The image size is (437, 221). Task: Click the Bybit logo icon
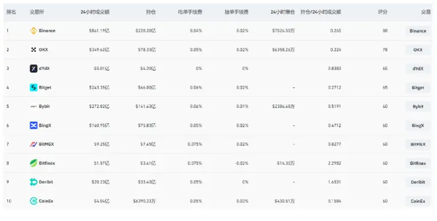click(34, 106)
